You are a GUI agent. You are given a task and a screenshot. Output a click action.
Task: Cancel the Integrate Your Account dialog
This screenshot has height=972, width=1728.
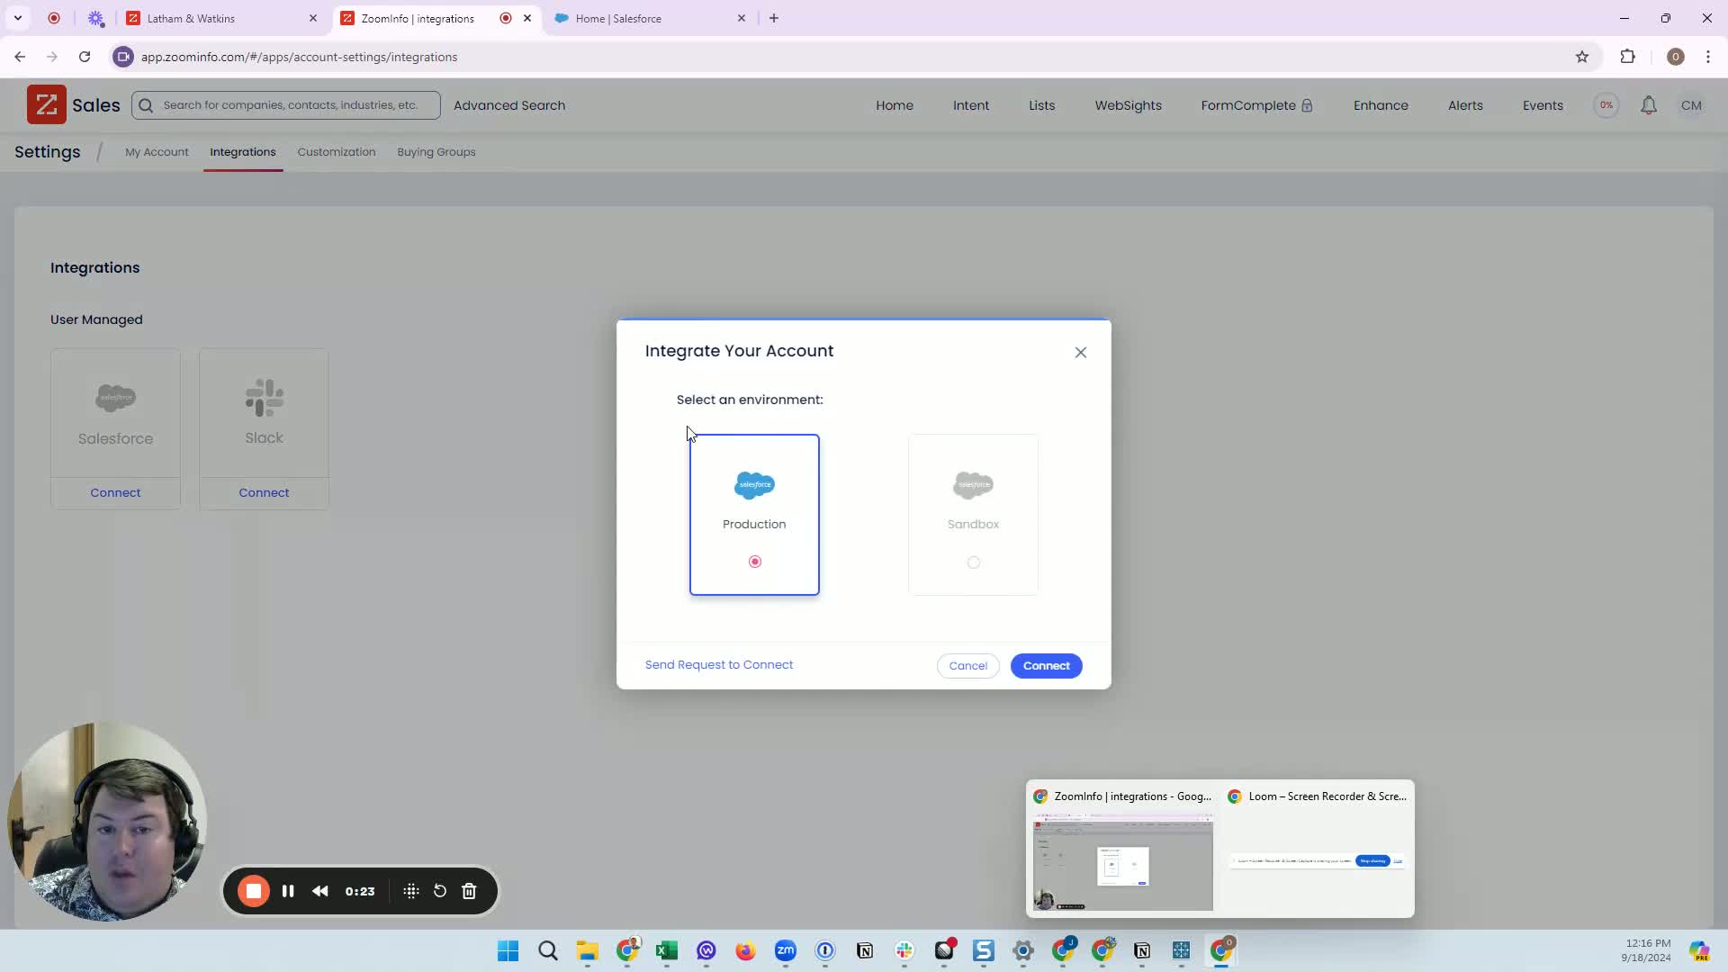[x=967, y=666]
